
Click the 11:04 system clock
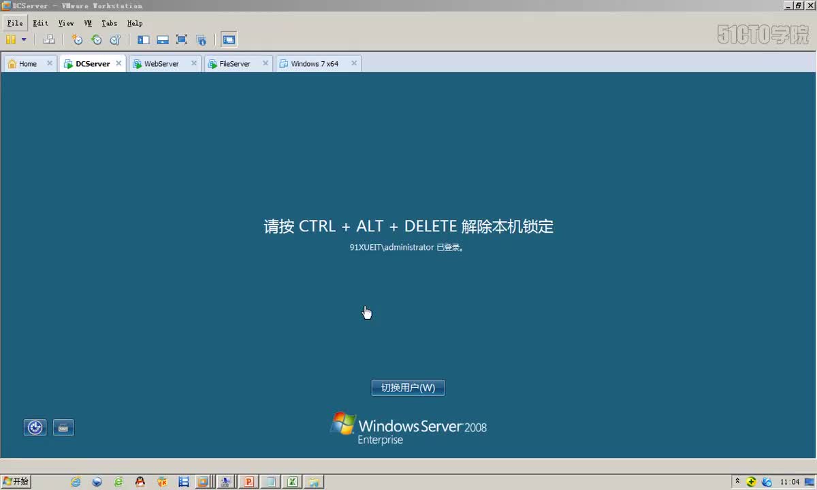(x=790, y=482)
